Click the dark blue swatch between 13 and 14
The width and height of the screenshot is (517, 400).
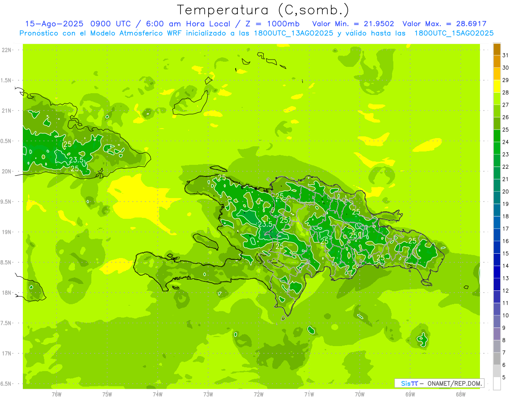click(x=497, y=272)
